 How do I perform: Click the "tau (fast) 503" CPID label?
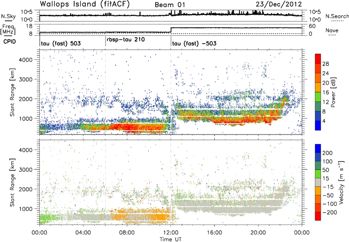[61, 43]
